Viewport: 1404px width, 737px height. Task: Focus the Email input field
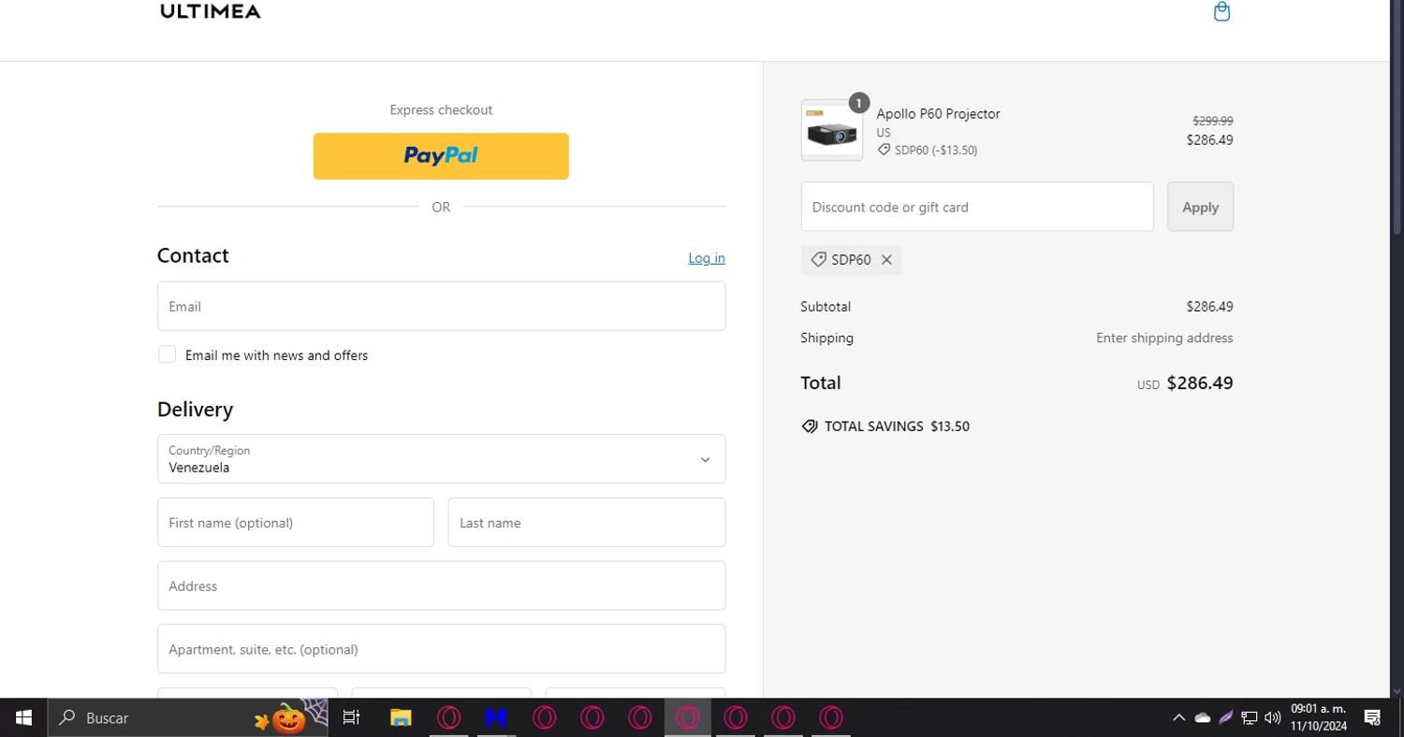pyautogui.click(x=441, y=306)
